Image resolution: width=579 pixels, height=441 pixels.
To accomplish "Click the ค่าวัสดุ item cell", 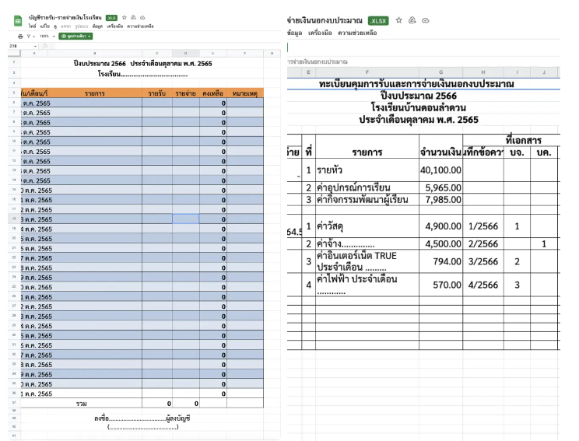I will (367, 226).
